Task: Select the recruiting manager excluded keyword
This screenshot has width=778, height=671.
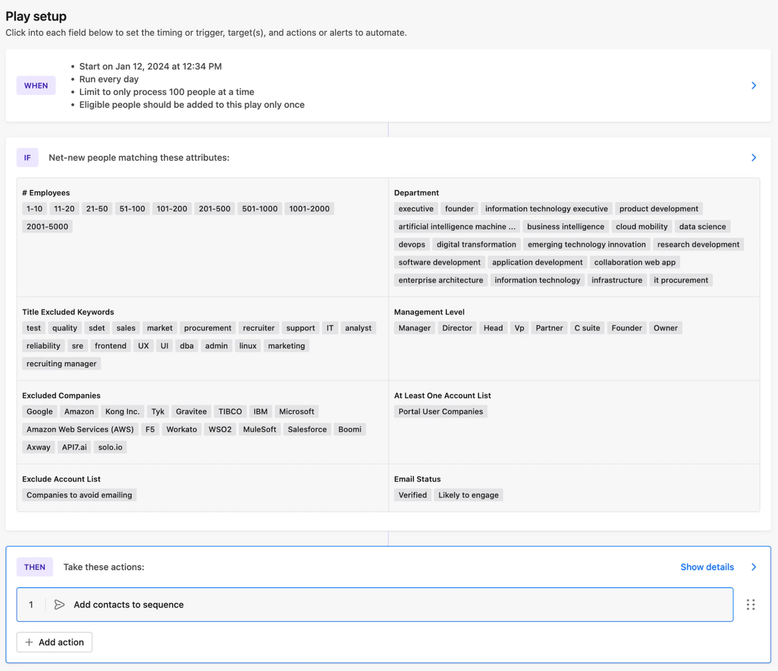Action: (x=61, y=363)
